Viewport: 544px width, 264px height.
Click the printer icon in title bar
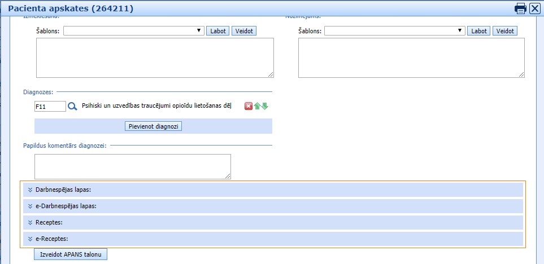[520, 8]
